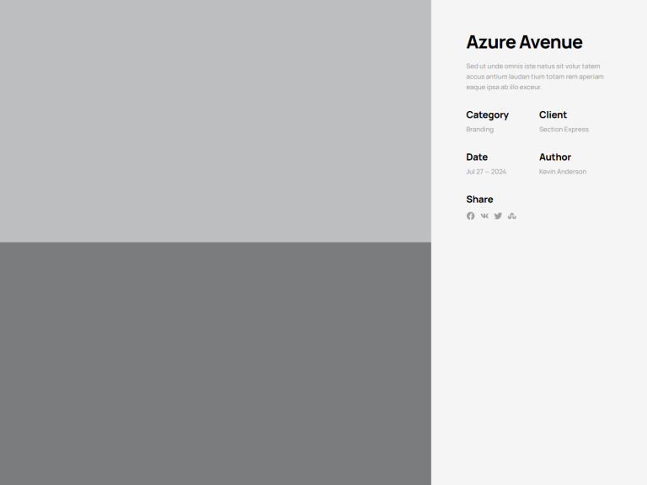
Task: Click the word "Azure" in the title
Action: [490, 42]
